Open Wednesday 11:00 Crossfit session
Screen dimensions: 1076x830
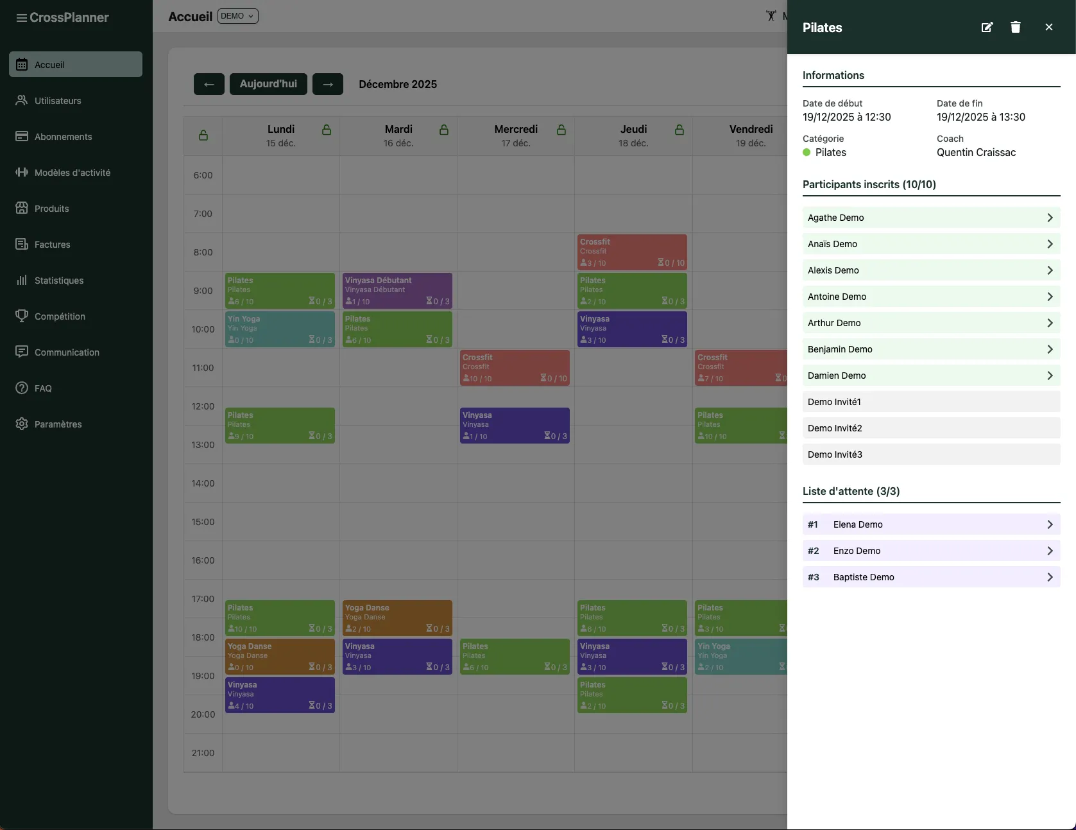tap(515, 367)
